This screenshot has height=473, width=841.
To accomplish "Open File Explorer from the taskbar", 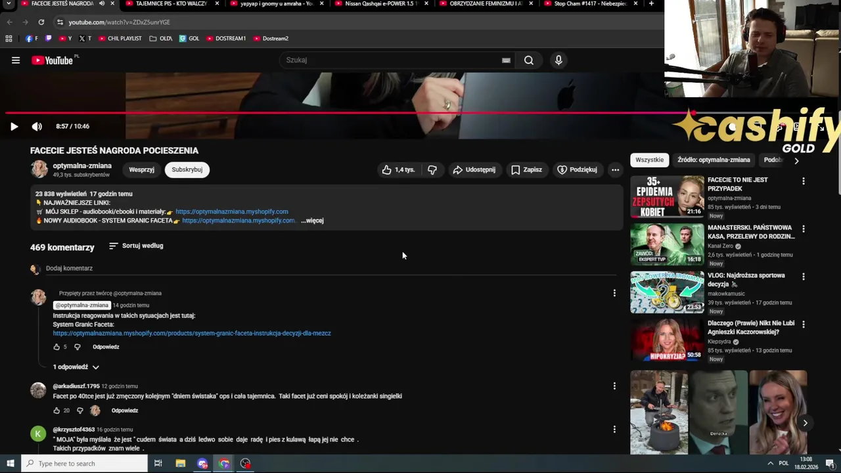I will (180, 464).
